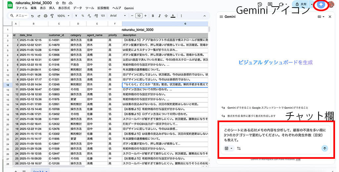Apply yen currency format
The width and height of the screenshot is (339, 172).
76,16
